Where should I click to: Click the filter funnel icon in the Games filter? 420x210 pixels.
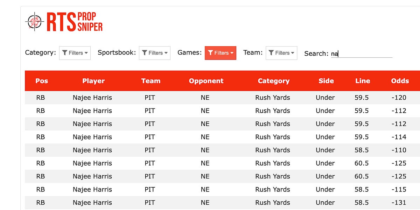pyautogui.click(x=210, y=53)
